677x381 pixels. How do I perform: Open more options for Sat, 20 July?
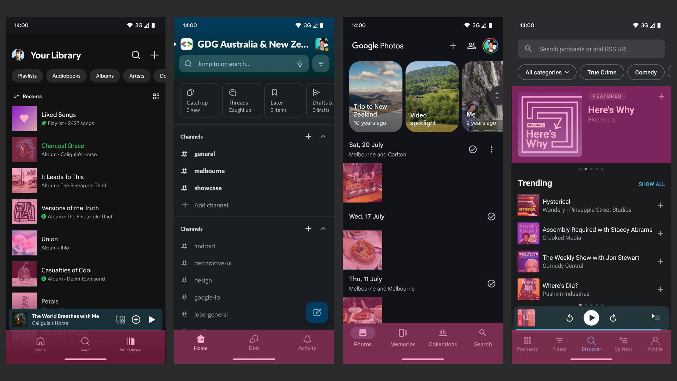click(x=491, y=150)
